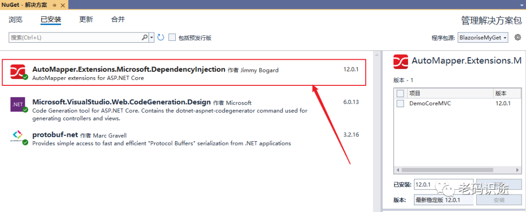Viewport: 526px width, 212px height.
Task: Check the DemoCoreMVC project checkbox
Action: [400, 103]
